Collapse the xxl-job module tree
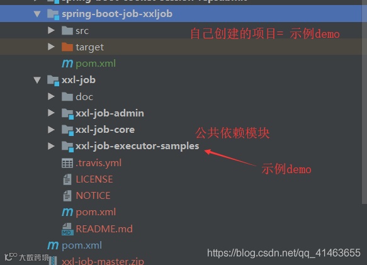This screenshot has width=367, height=265. (x=37, y=80)
